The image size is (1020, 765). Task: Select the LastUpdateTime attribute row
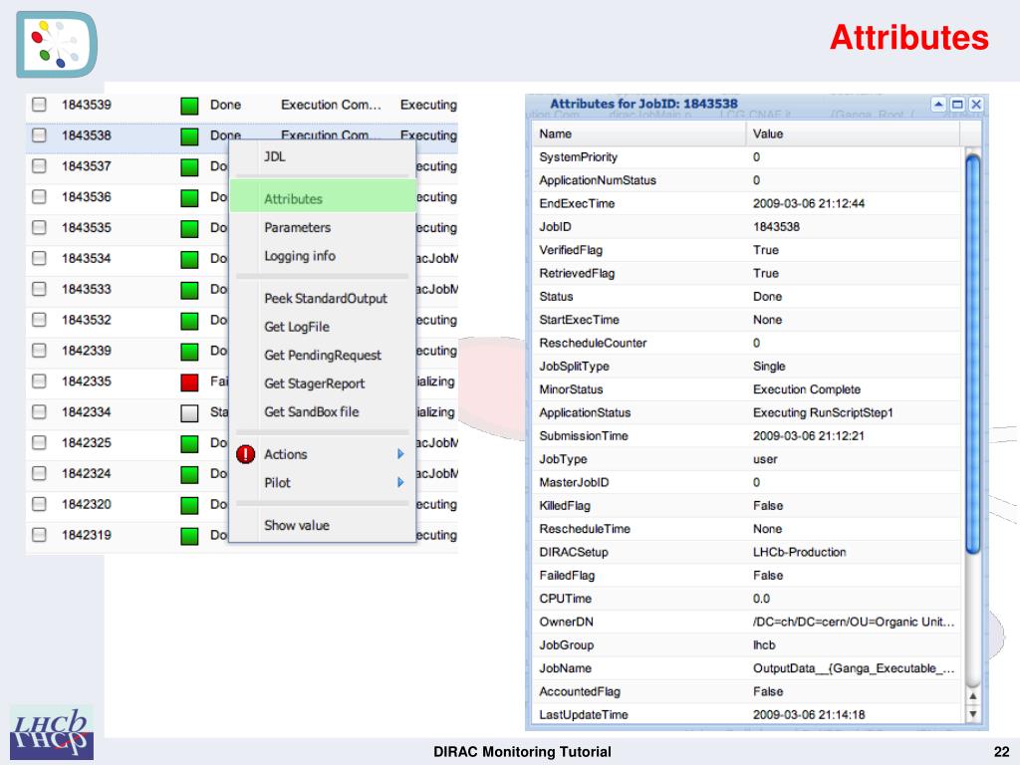point(747,715)
